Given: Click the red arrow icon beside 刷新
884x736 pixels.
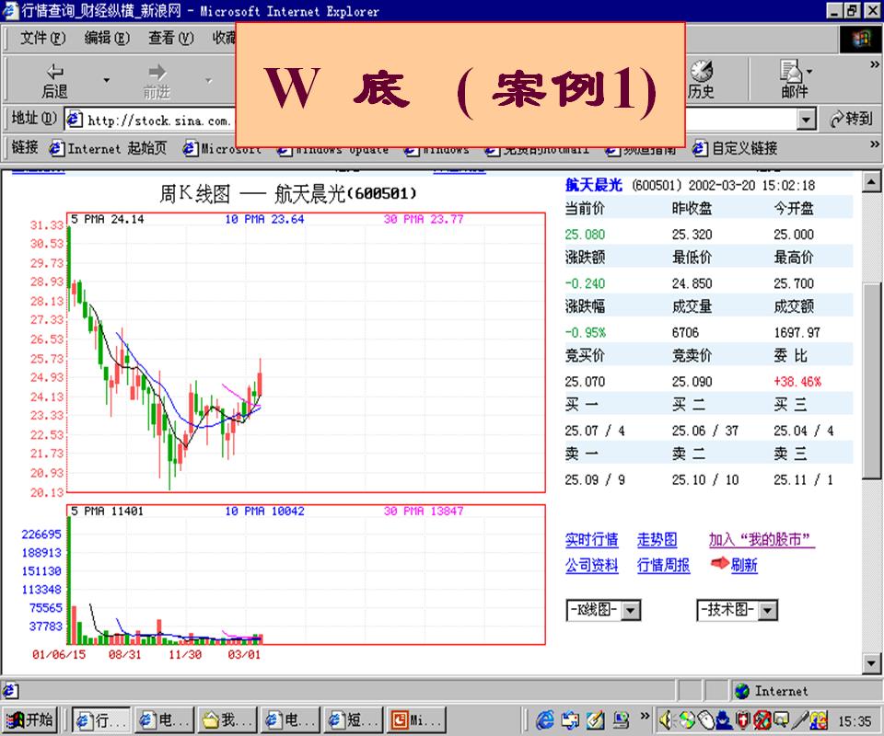Looking at the screenshot, I should (719, 562).
